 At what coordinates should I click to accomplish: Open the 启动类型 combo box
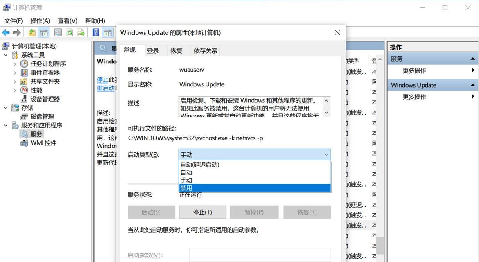coord(255,154)
